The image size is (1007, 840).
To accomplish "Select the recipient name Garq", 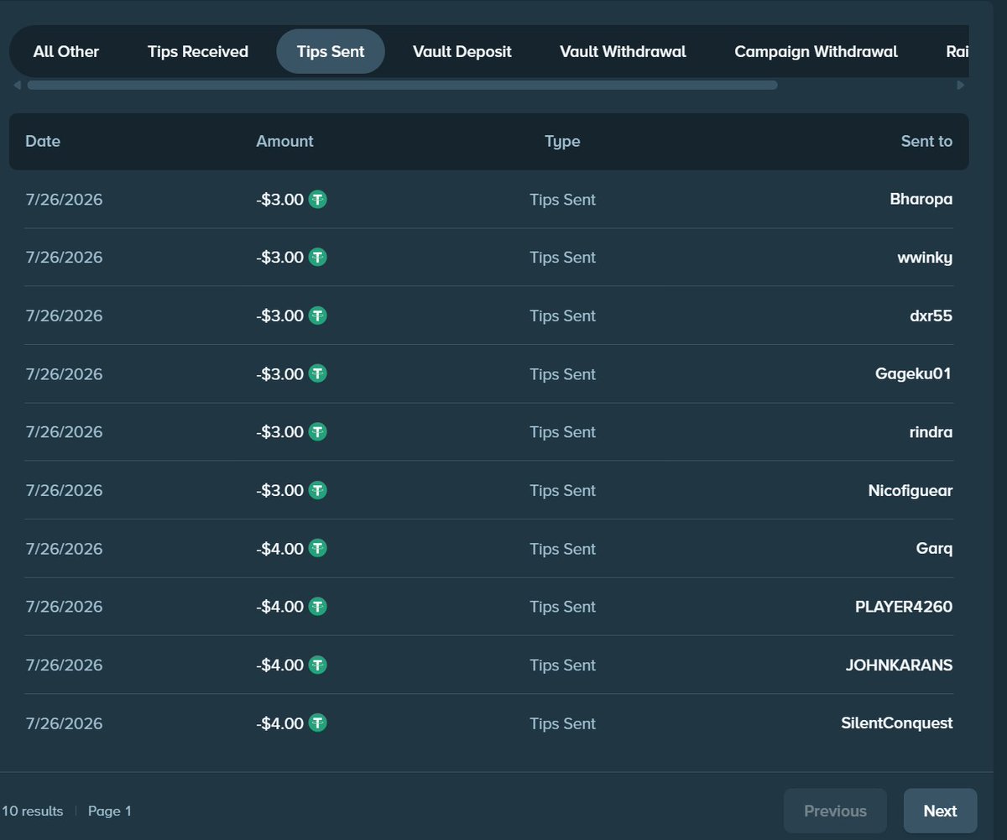I will pyautogui.click(x=935, y=549).
